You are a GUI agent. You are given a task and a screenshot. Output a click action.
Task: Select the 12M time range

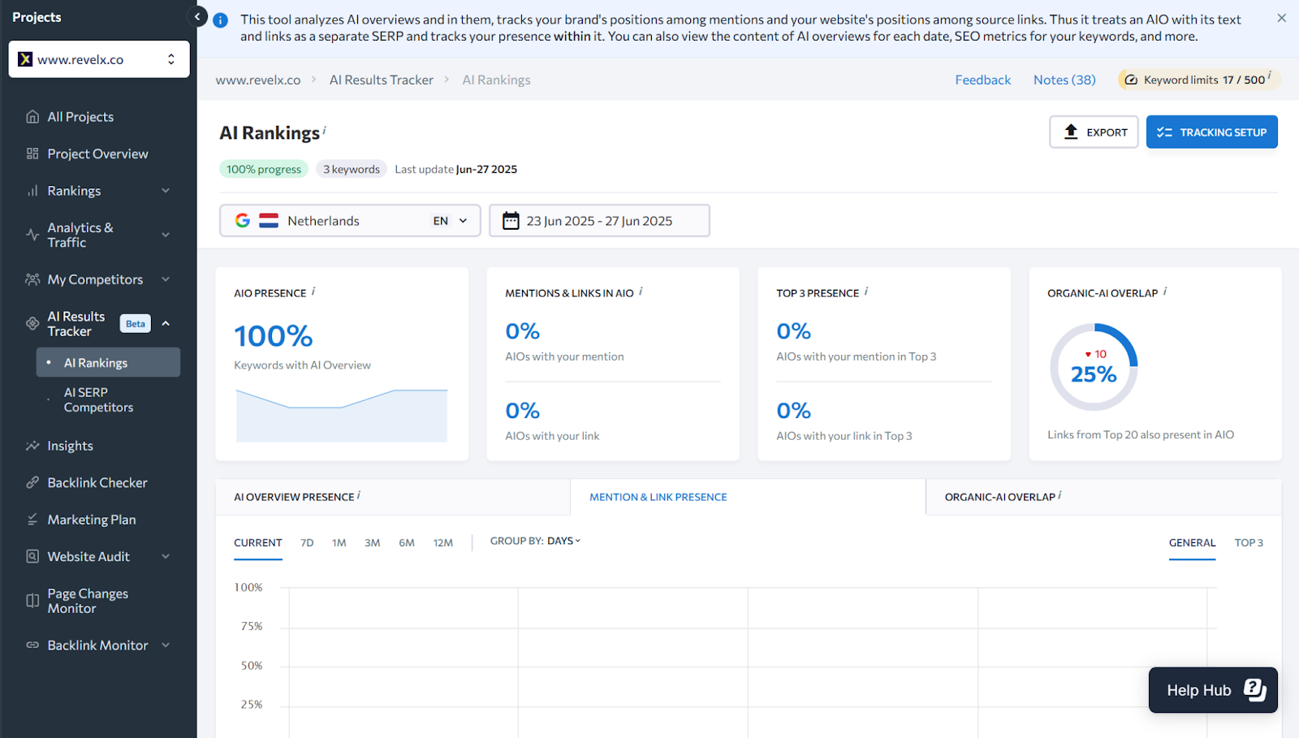pos(443,543)
